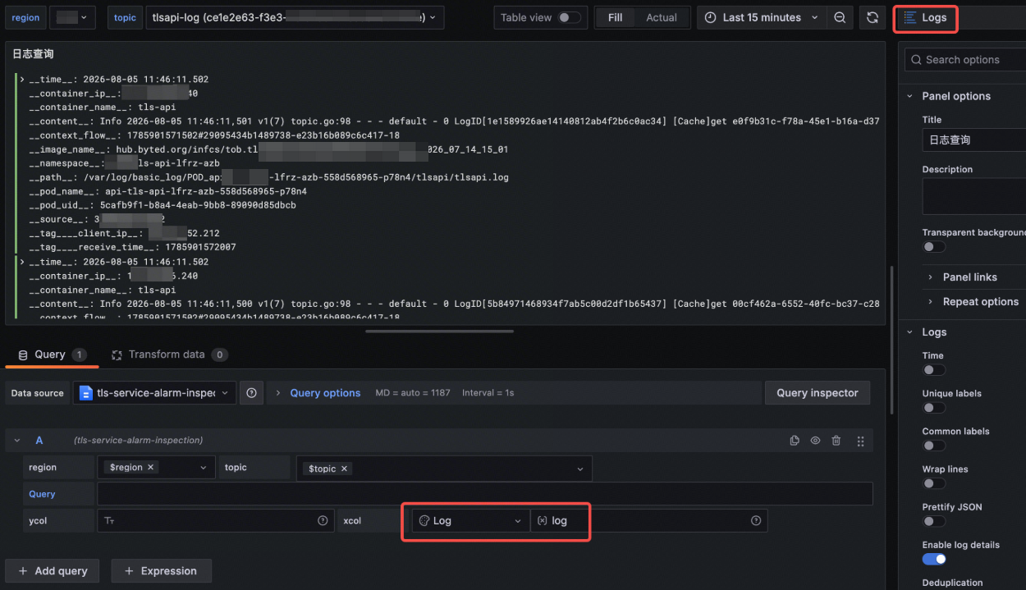
Task: Remove the $region tag with its X
Action: click(x=152, y=468)
